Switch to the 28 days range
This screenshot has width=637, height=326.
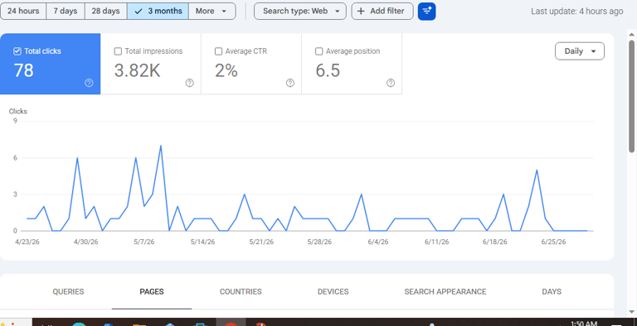point(105,11)
